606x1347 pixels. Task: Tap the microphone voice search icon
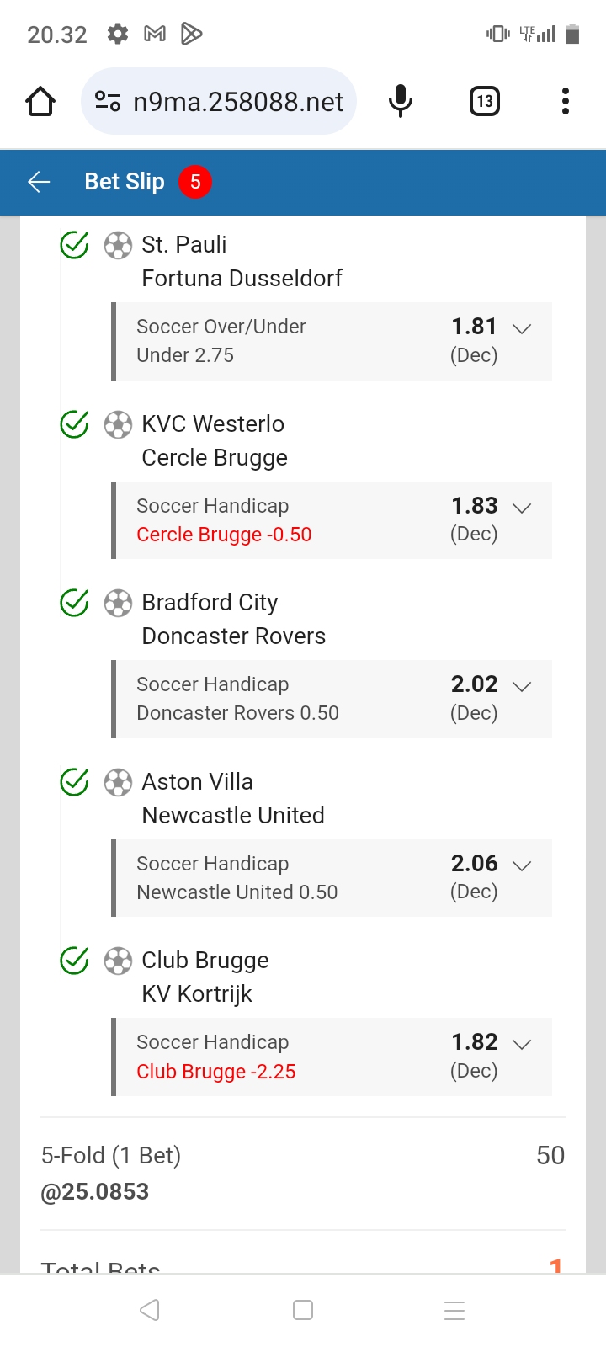(x=401, y=102)
